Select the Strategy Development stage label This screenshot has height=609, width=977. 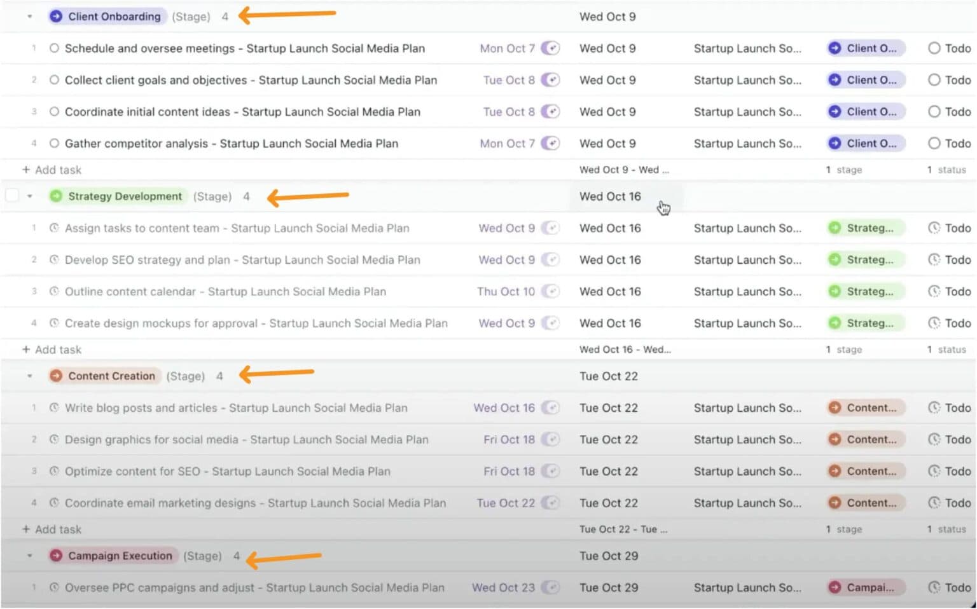pyautogui.click(x=125, y=196)
